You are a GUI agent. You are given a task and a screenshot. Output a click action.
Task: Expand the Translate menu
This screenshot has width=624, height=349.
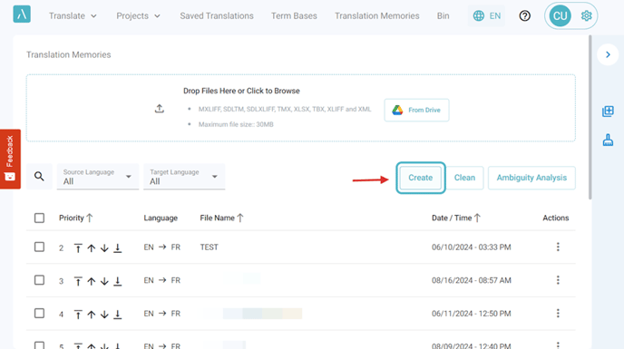(x=73, y=16)
